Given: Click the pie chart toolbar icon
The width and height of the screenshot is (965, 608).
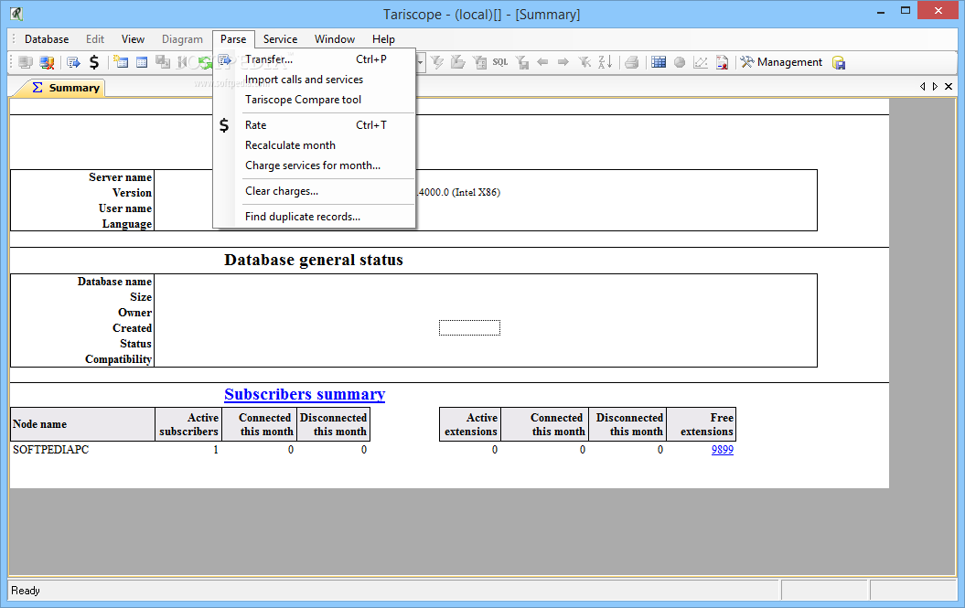Looking at the screenshot, I should tap(680, 62).
